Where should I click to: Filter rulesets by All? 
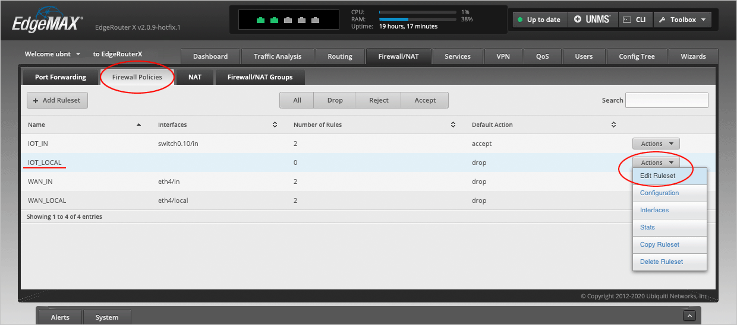[297, 100]
